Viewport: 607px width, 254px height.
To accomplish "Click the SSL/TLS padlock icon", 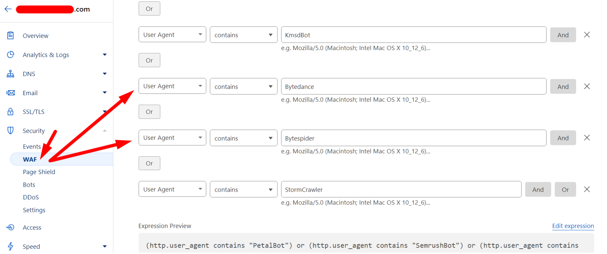I will (x=11, y=111).
